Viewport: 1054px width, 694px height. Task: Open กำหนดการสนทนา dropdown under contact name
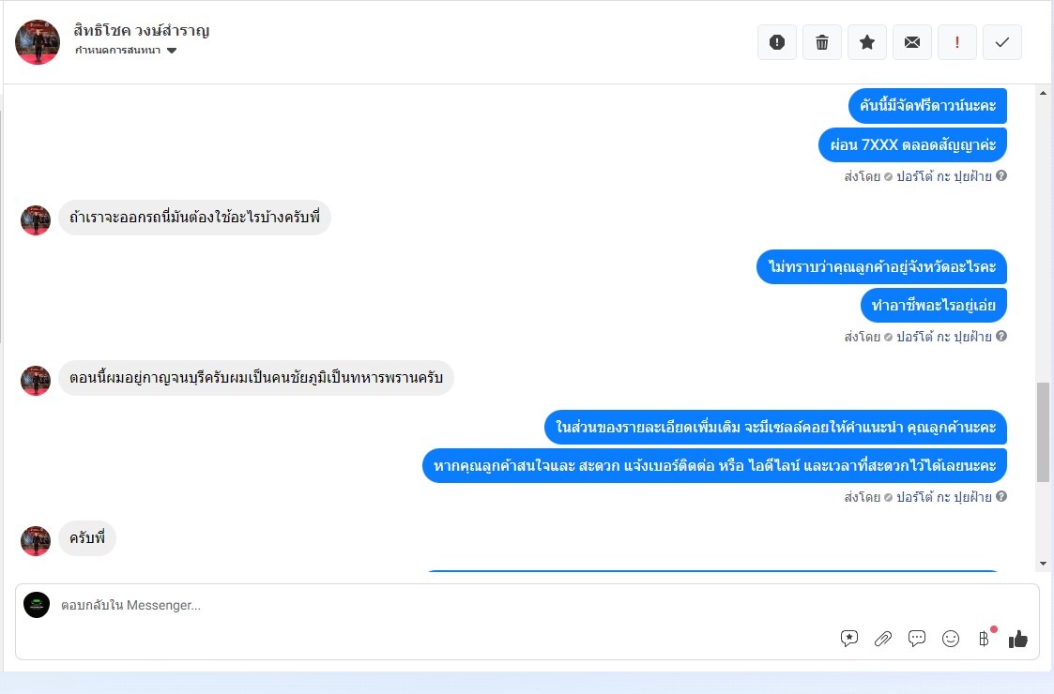click(x=126, y=51)
